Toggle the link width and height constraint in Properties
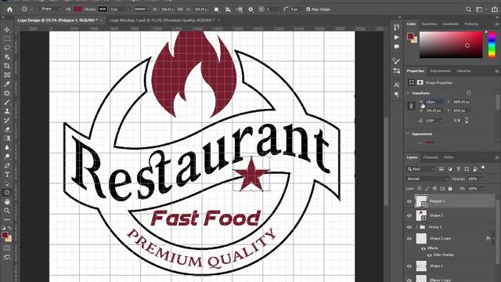The width and height of the screenshot is (501, 282). pos(411,107)
